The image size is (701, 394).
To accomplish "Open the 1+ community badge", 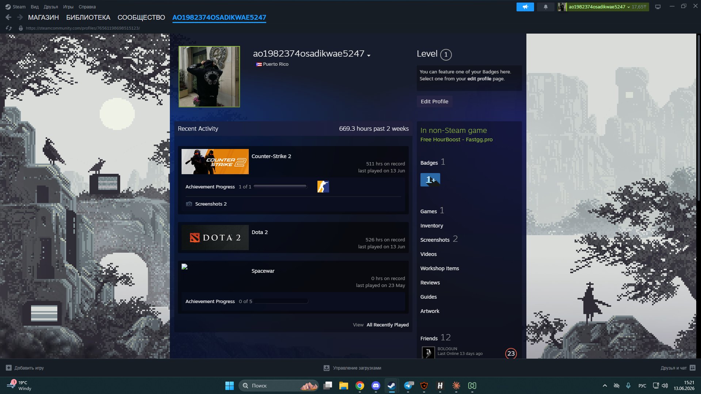I will click(430, 180).
